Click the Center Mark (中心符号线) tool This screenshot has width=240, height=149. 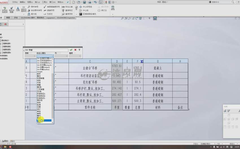(87, 6)
